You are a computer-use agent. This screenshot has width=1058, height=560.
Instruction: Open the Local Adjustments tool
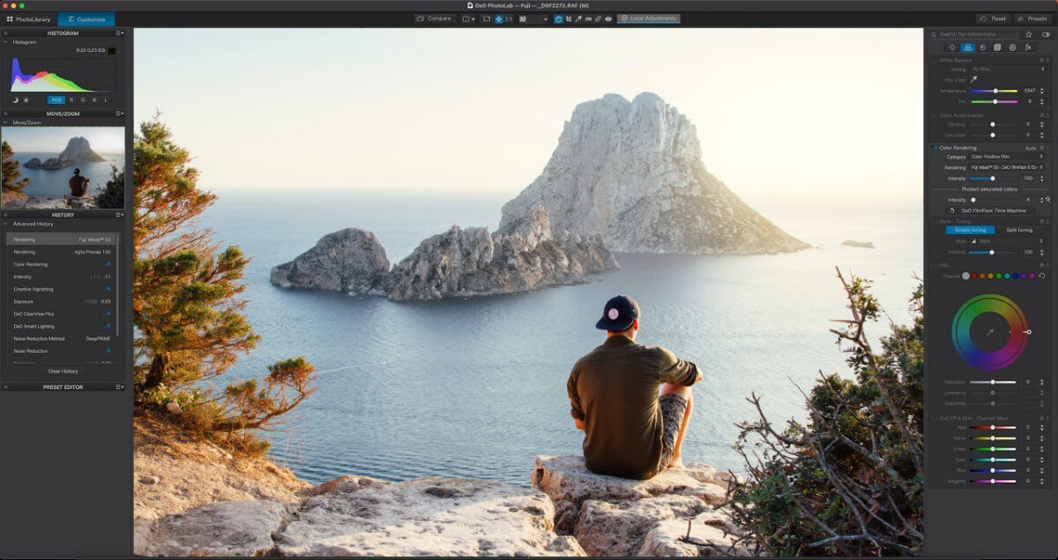[648, 18]
